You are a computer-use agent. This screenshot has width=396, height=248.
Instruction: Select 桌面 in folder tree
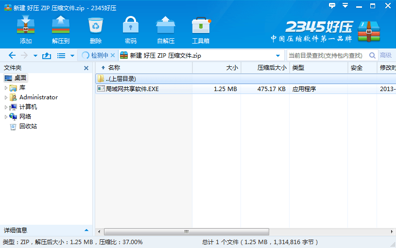tap(16, 78)
